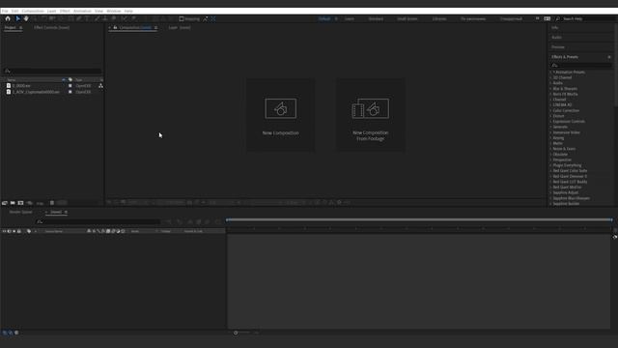Switch to the Learn workspace
The height and width of the screenshot is (348, 618).
coord(350,18)
